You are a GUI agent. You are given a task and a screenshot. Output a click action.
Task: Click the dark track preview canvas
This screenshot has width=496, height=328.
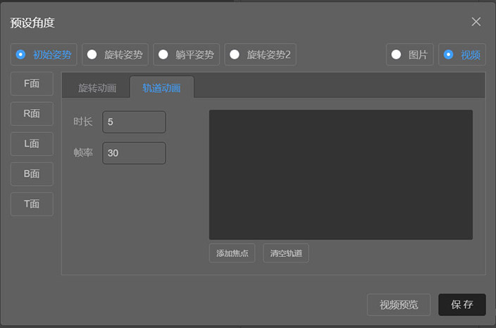[340, 175]
